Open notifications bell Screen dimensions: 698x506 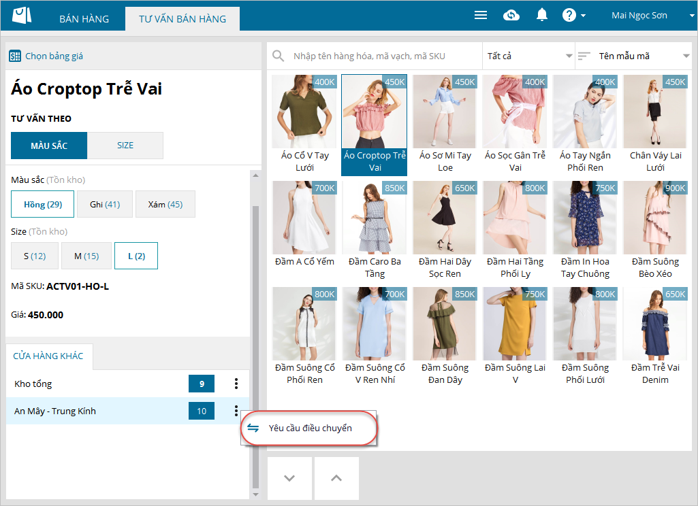pyautogui.click(x=542, y=15)
